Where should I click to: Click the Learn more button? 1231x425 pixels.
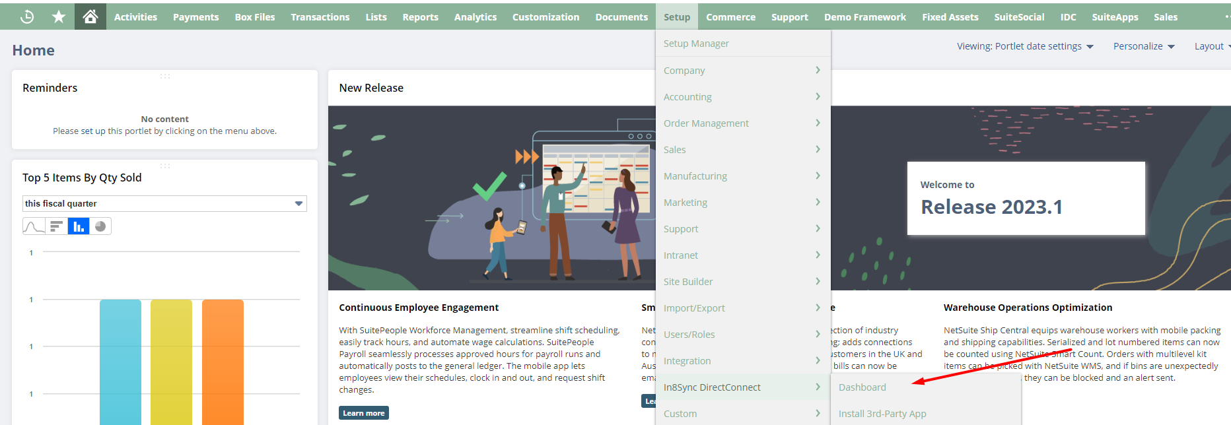coord(363,413)
